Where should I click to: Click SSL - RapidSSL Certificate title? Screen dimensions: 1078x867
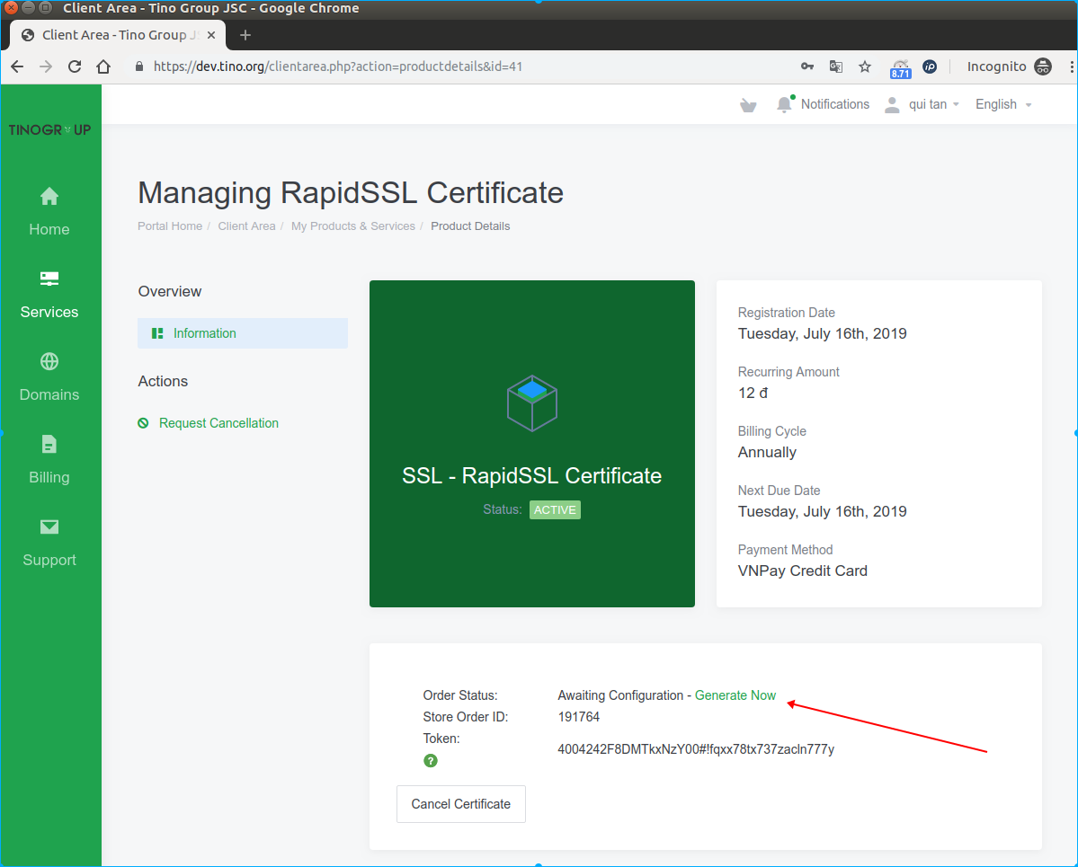531,475
